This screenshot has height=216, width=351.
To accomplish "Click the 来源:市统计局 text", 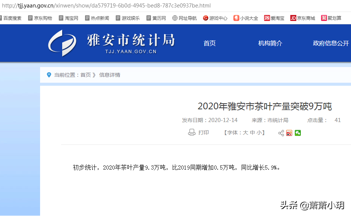I will point(270,120).
